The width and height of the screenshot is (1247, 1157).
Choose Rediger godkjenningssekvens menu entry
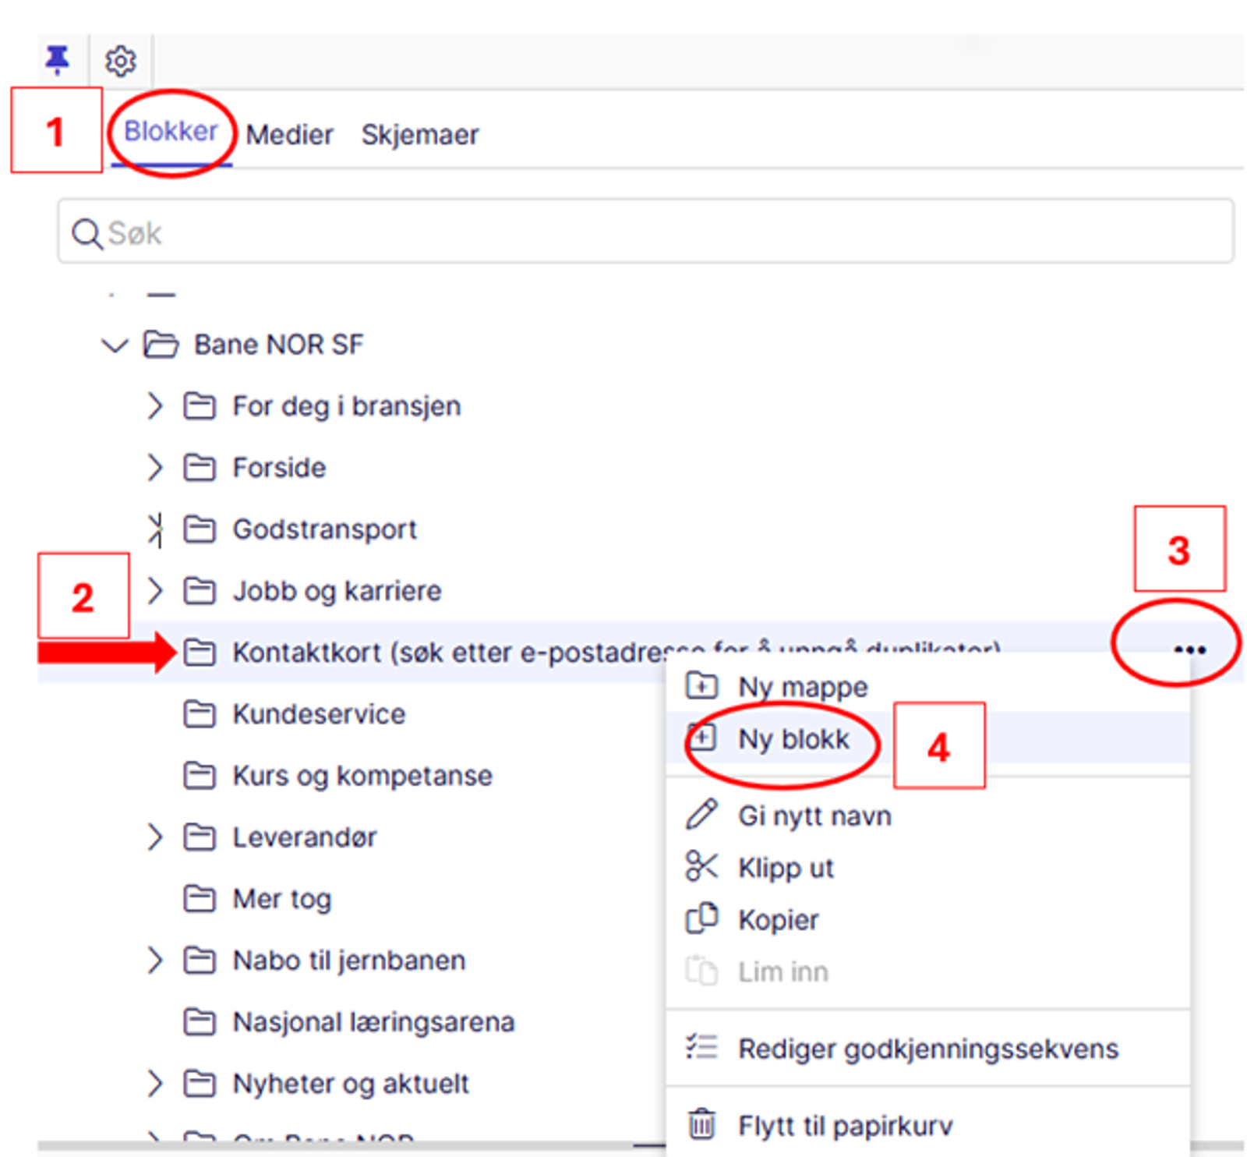click(927, 1049)
